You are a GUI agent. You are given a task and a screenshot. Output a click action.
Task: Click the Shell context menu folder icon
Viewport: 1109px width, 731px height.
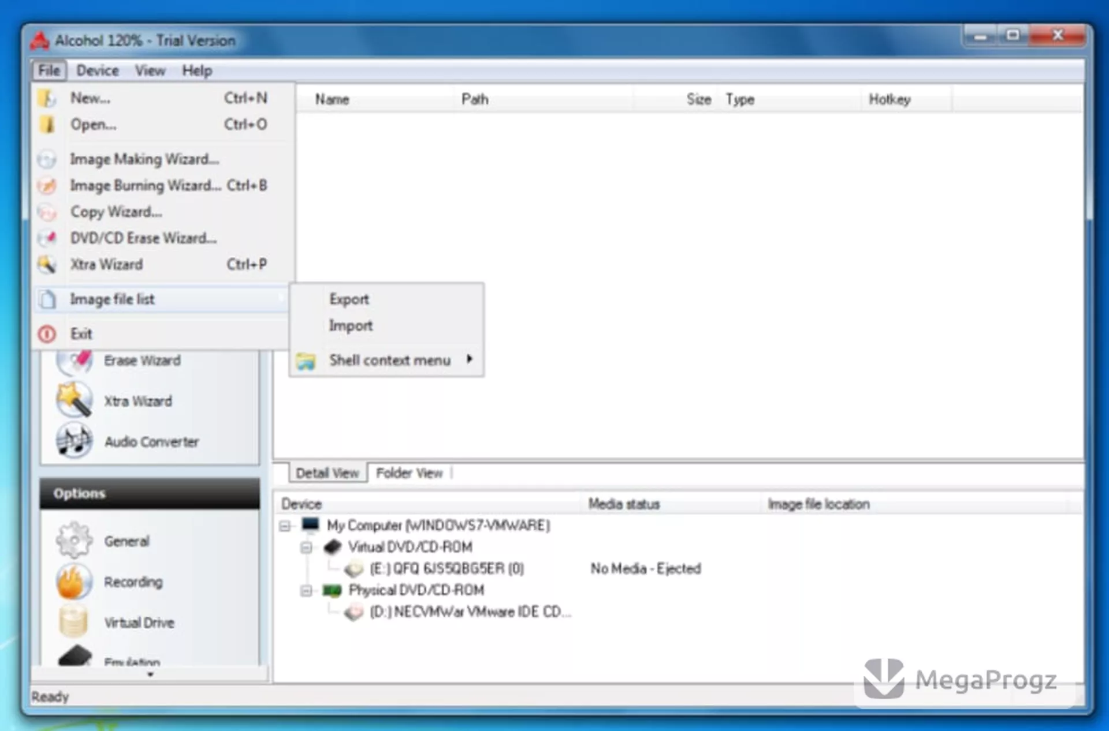point(306,361)
